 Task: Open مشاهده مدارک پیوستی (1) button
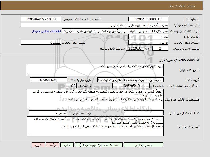point(99,145)
